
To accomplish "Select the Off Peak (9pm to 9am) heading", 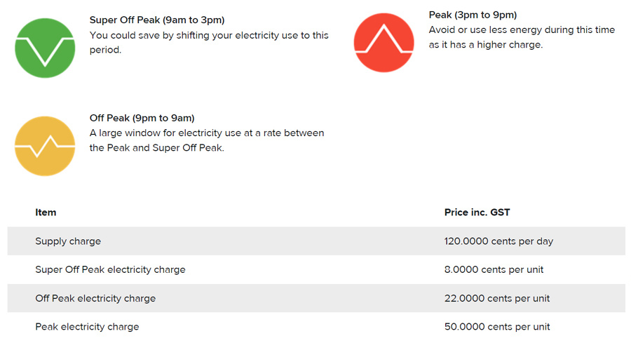I will [142, 118].
